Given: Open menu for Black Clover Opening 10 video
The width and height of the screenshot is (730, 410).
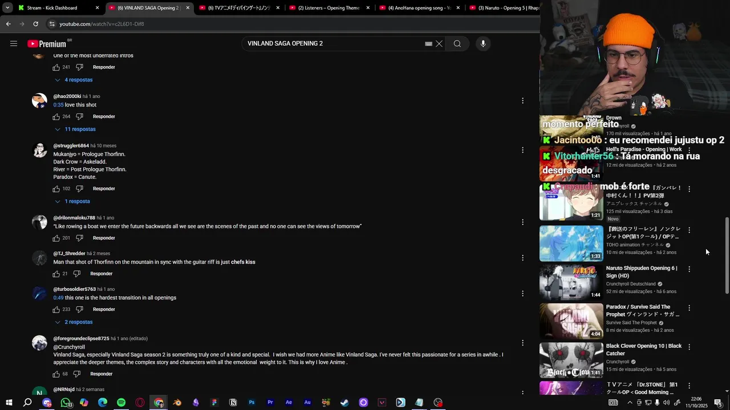Looking at the screenshot, I should click(x=689, y=347).
